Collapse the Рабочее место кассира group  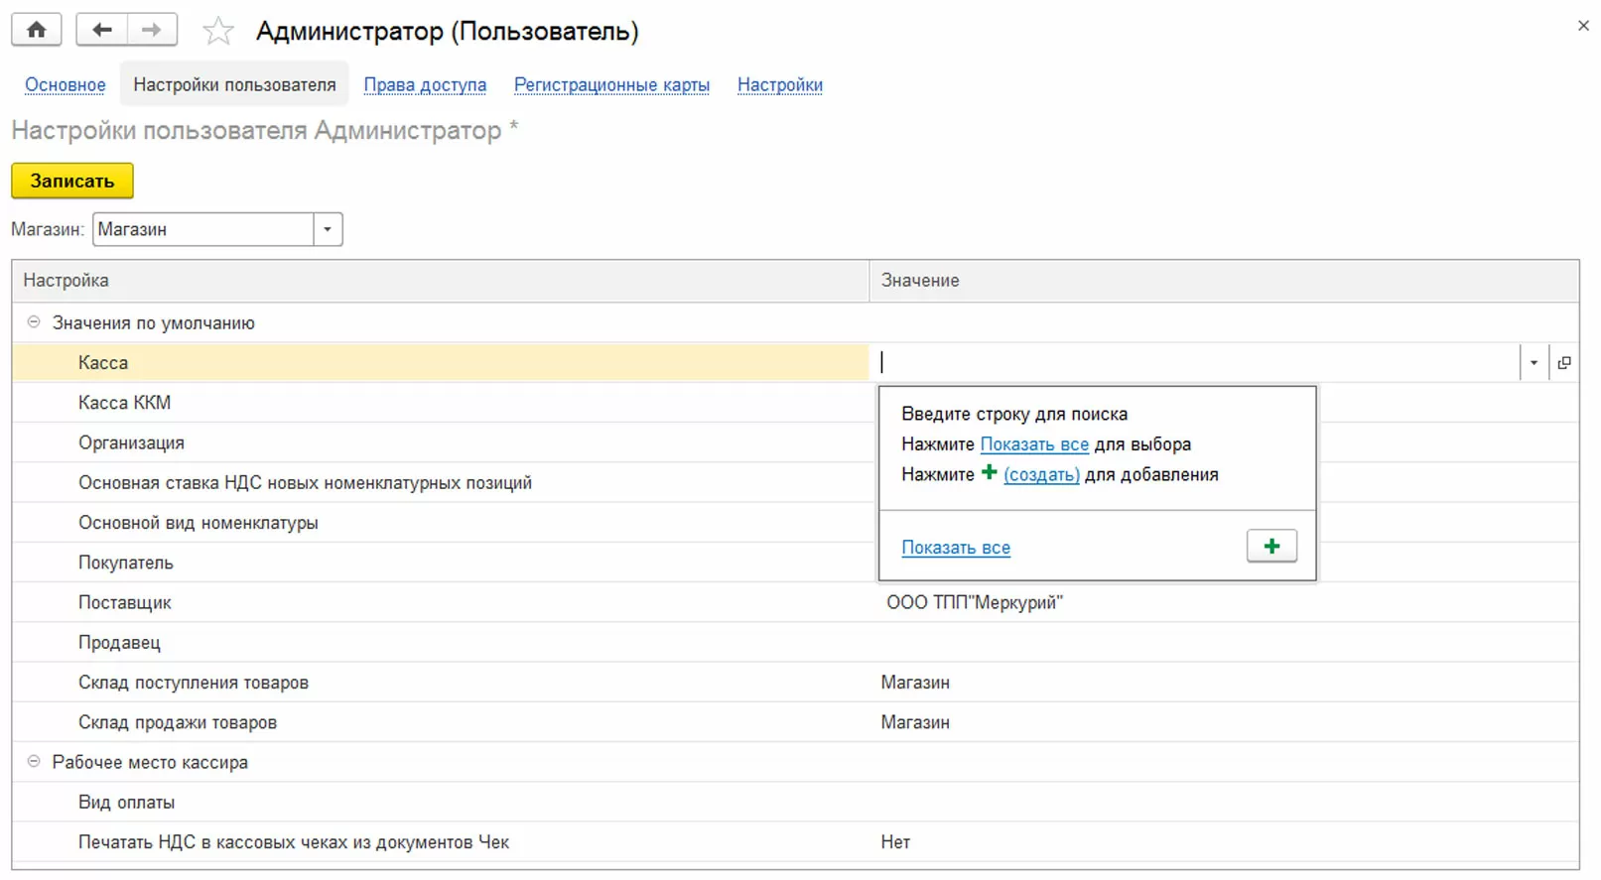34,762
